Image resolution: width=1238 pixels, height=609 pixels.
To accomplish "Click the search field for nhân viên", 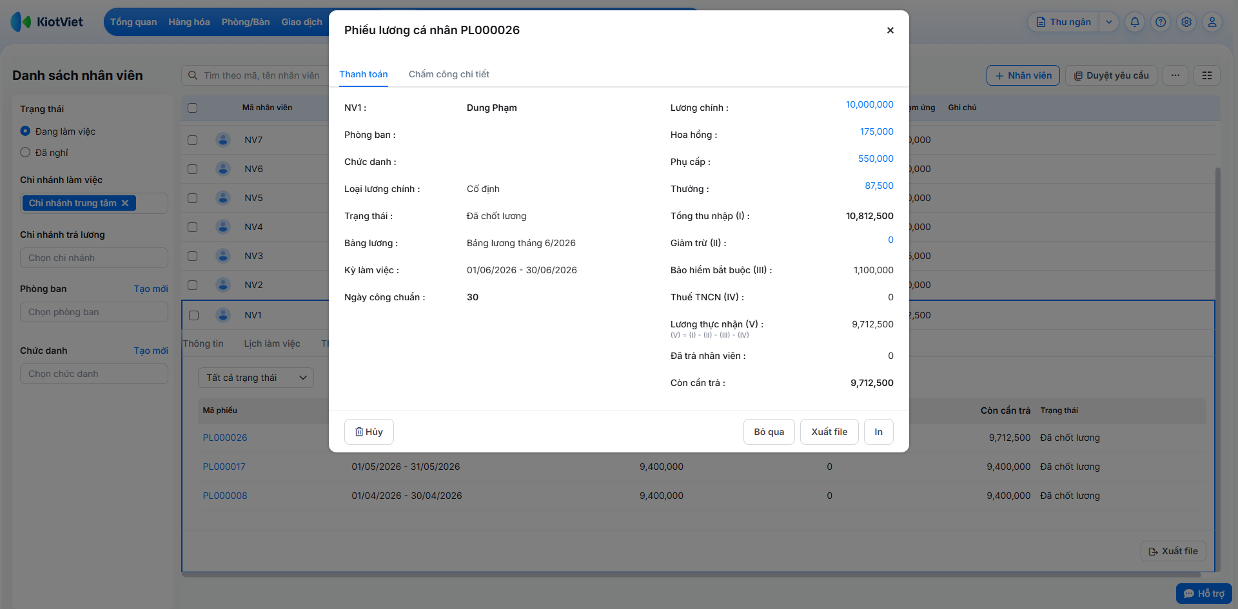I will (x=261, y=75).
